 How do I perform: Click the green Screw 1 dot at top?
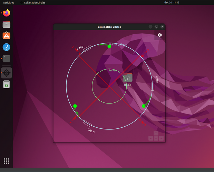(109, 46)
